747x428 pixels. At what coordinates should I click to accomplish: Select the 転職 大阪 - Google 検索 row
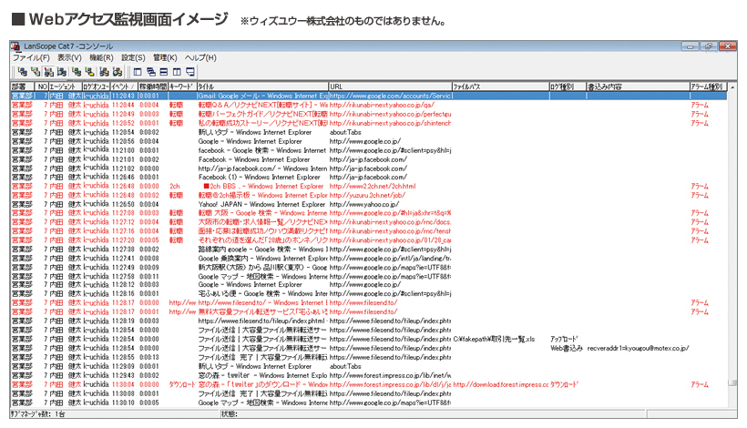click(x=369, y=213)
